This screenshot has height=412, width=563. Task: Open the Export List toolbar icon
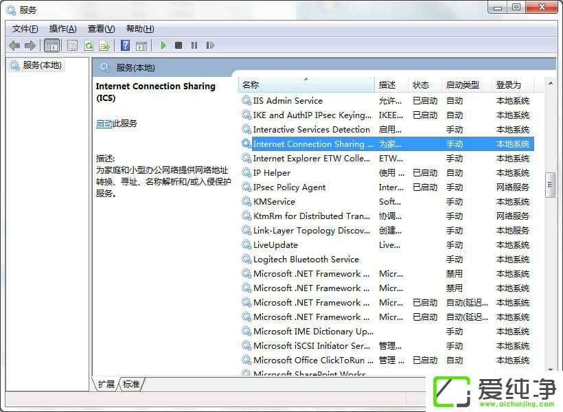(104, 45)
